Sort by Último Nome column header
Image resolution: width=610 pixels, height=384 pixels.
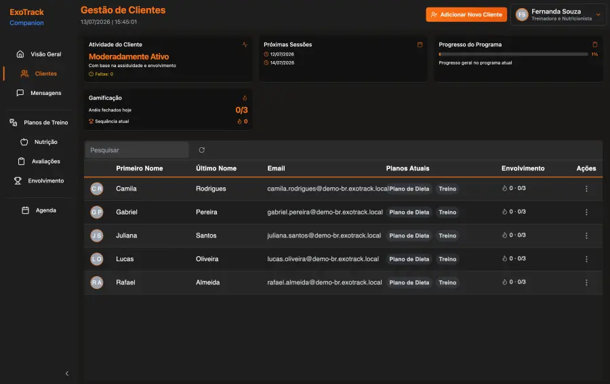click(216, 168)
